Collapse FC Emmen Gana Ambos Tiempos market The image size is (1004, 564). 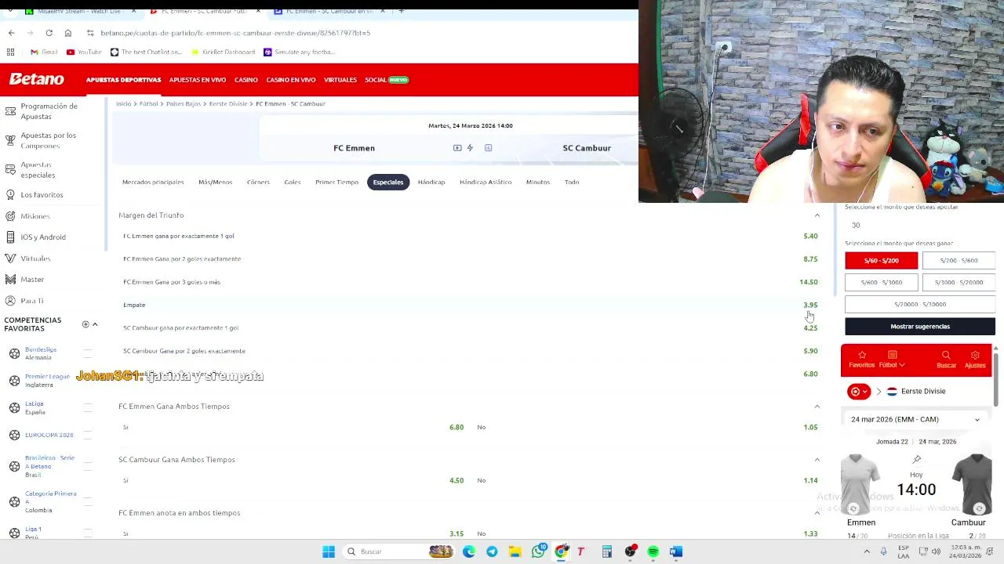817,407
